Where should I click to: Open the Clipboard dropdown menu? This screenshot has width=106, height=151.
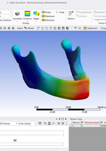[x=91, y=28]
